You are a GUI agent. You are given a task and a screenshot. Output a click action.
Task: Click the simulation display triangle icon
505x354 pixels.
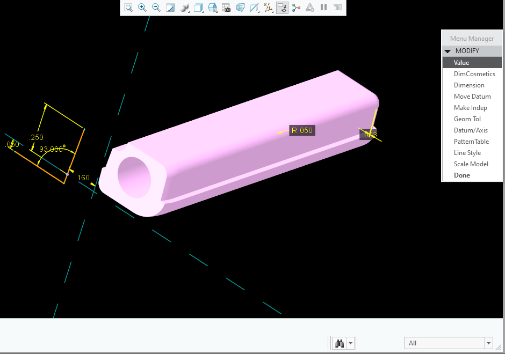[x=310, y=8]
